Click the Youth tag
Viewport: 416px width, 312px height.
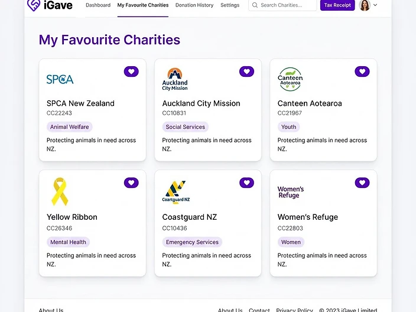(288, 127)
